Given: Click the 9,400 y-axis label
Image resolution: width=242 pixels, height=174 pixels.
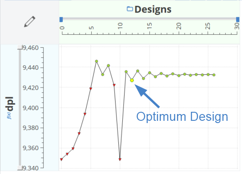Looking at the screenshot, I should click(31, 108).
